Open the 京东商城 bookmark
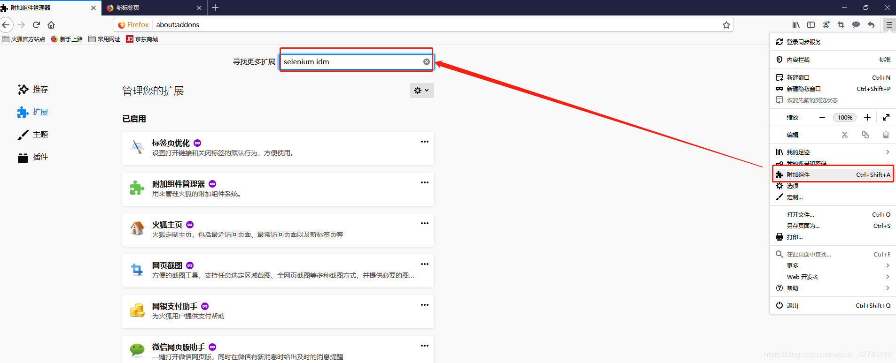The image size is (896, 363). [x=142, y=39]
